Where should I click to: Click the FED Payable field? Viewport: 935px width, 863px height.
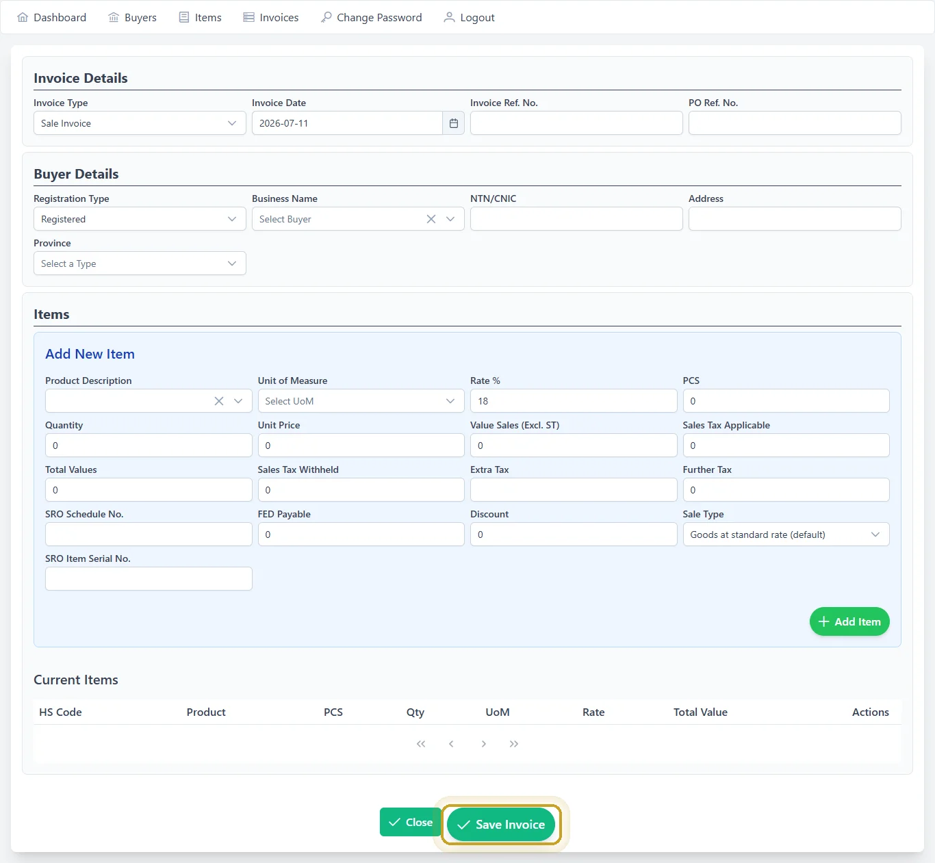tap(361, 534)
